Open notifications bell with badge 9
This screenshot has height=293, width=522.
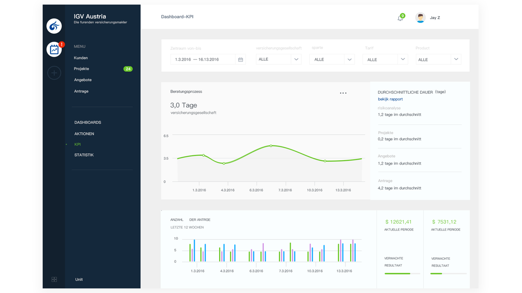pos(400,18)
